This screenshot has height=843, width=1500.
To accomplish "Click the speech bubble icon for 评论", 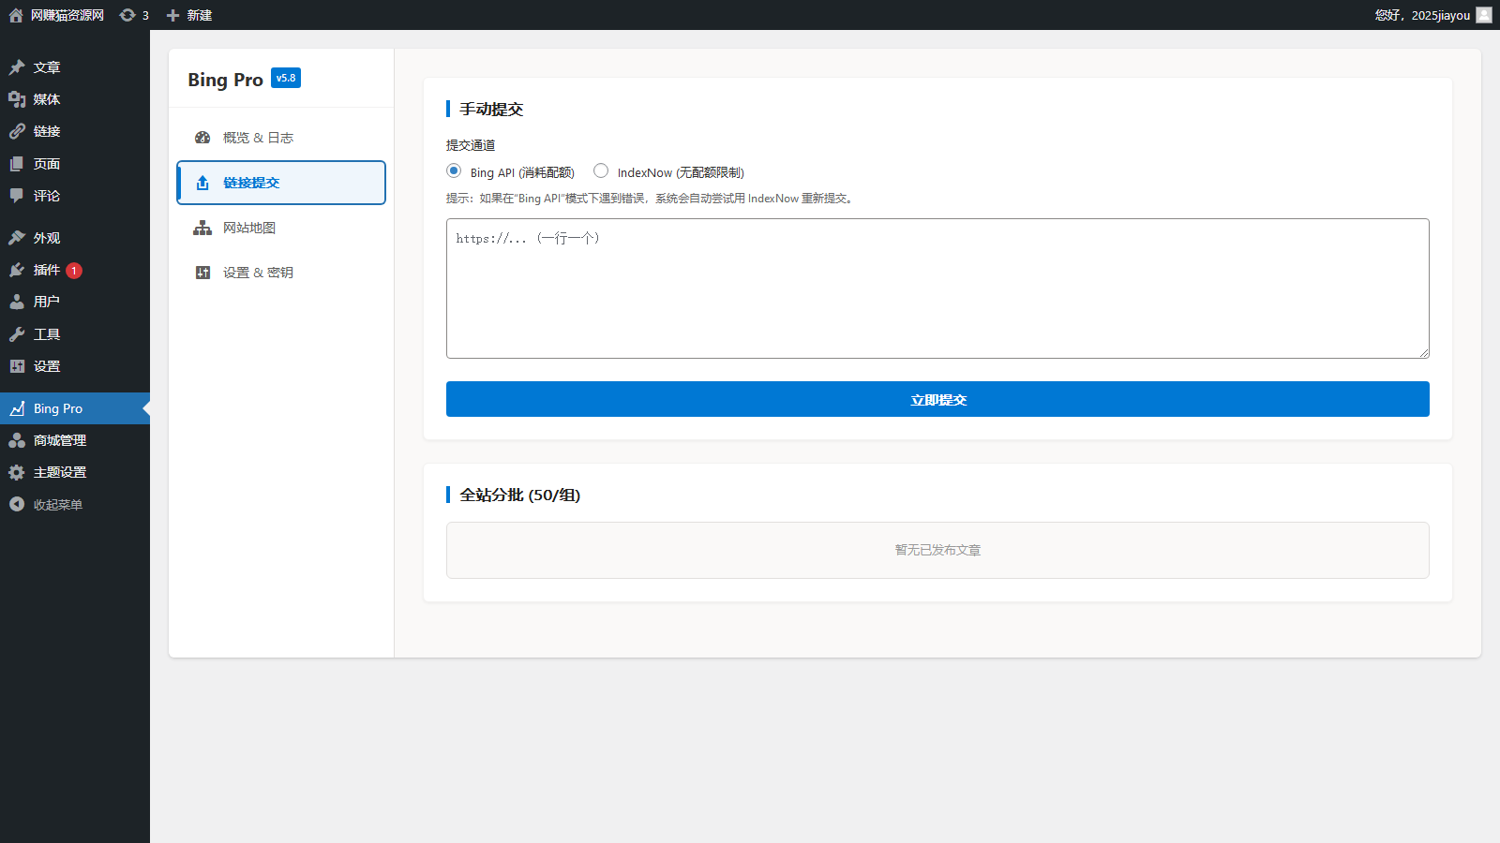I will point(17,196).
